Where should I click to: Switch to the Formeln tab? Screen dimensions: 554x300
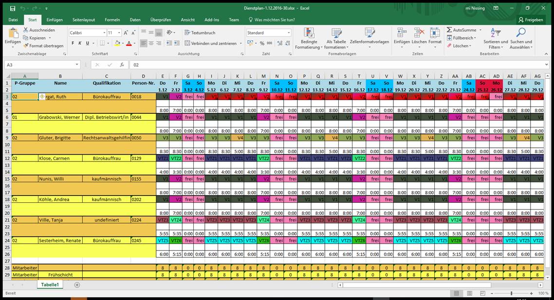(112, 20)
